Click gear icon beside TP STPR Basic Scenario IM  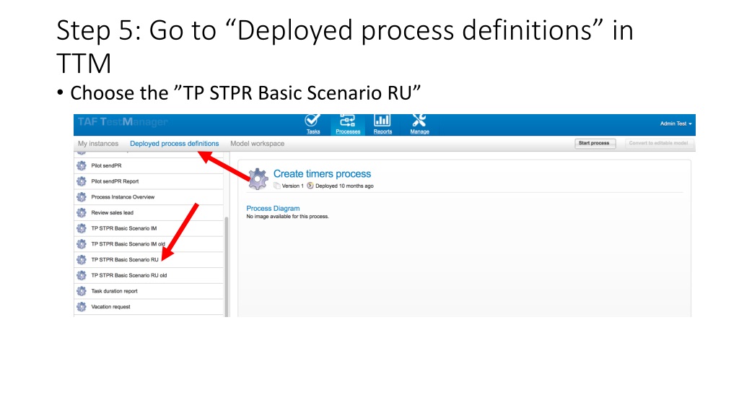(82, 228)
